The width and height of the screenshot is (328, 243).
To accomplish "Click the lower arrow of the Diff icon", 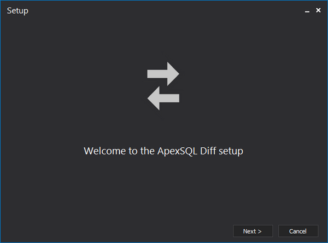I will coord(163,99).
